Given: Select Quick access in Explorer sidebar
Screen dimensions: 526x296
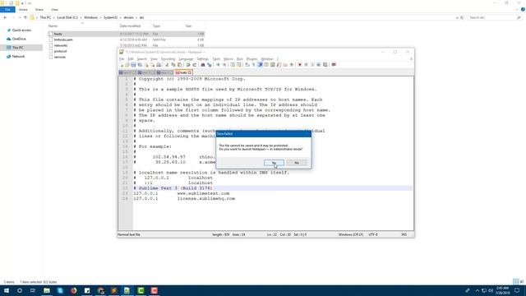Looking at the screenshot, I should [x=21, y=30].
